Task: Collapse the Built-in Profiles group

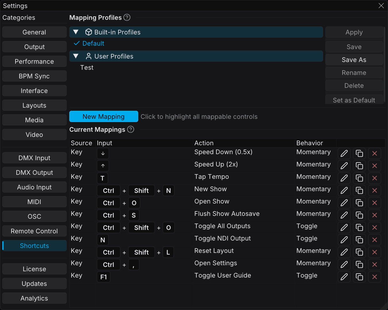Action: 76,32
